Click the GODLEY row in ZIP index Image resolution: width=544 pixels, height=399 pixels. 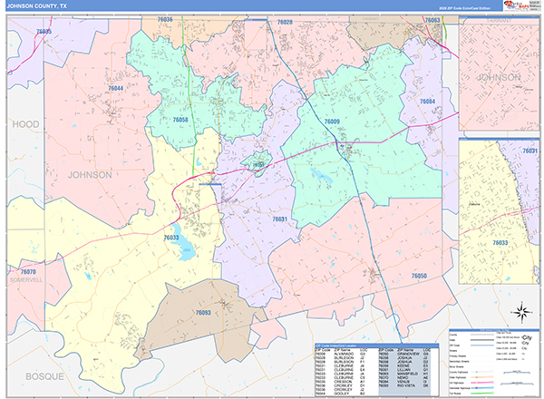tap(340, 394)
